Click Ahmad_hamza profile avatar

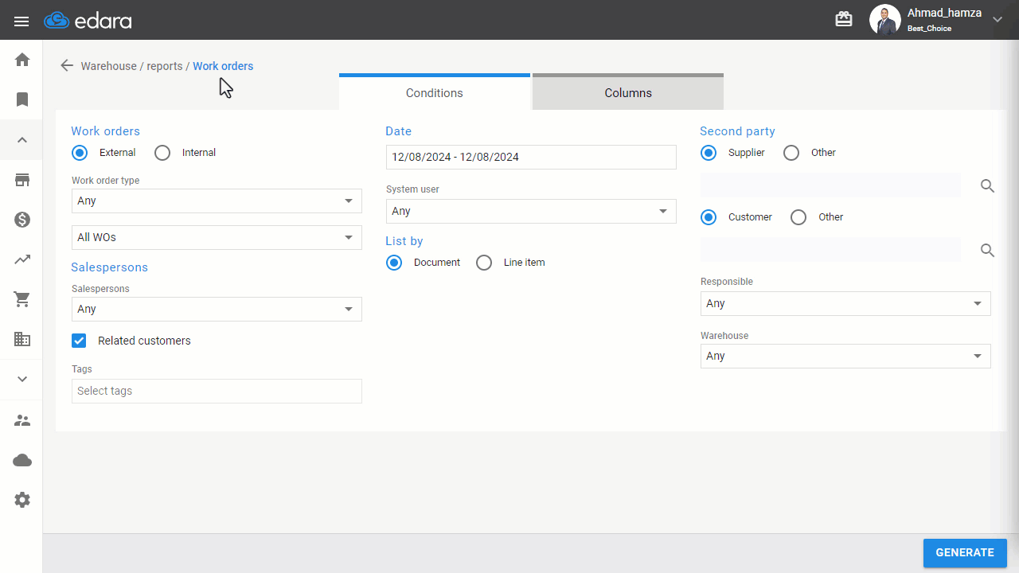(x=884, y=20)
